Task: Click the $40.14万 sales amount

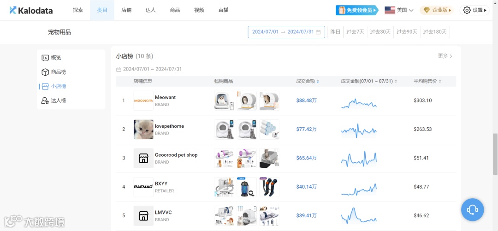Action: click(307, 187)
